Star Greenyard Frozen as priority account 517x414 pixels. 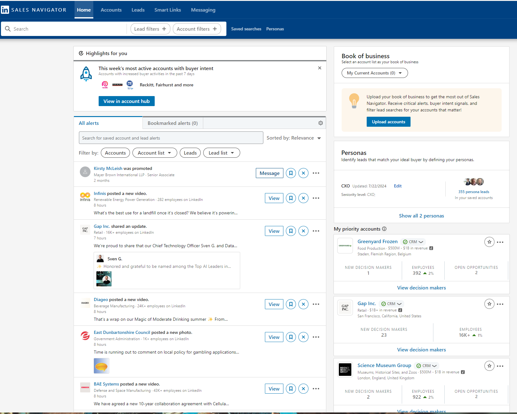tap(489, 242)
